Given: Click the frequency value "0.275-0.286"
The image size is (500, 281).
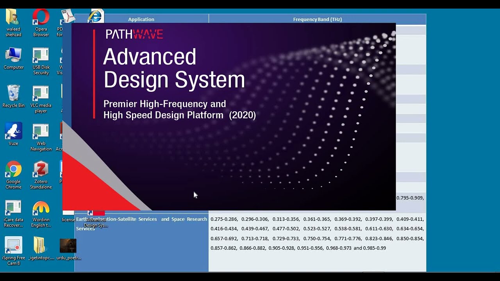Looking at the screenshot, I should tap(225, 219).
